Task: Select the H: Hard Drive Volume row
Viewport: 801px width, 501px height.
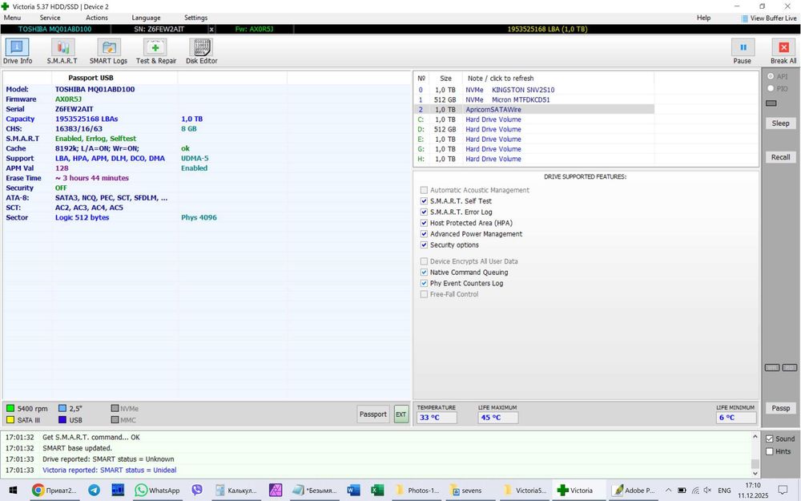Action: (533, 159)
